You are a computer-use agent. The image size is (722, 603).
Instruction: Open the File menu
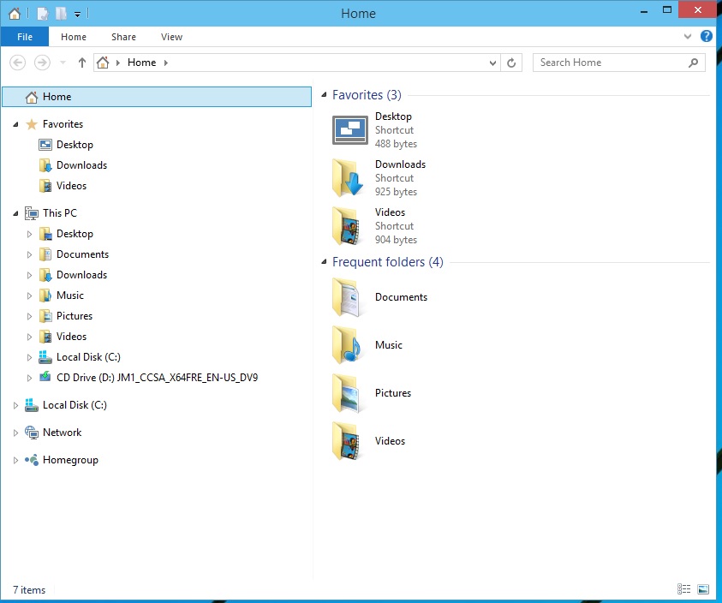(24, 37)
